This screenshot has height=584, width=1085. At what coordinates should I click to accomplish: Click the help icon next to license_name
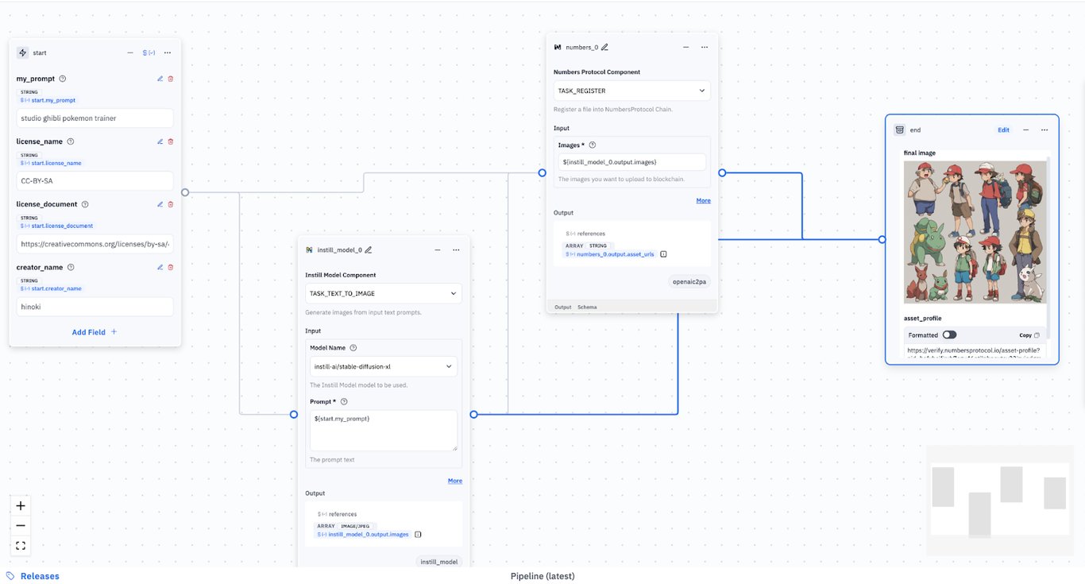pos(71,141)
